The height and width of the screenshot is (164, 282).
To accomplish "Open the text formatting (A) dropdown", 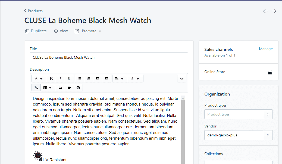I will tap(39, 78).
